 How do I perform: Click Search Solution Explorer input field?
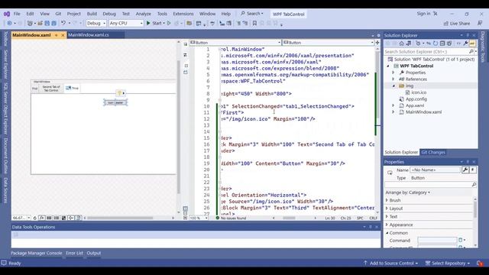426,51
